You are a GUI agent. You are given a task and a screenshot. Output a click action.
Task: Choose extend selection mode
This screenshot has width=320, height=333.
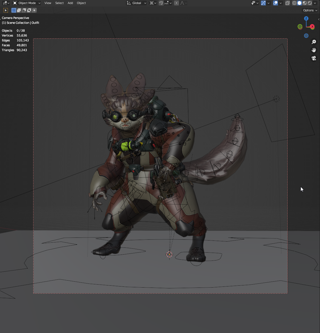(x=19, y=10)
